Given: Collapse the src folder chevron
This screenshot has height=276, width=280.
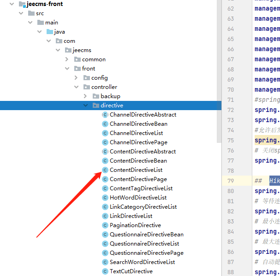Looking at the screenshot, I should 21,13.
